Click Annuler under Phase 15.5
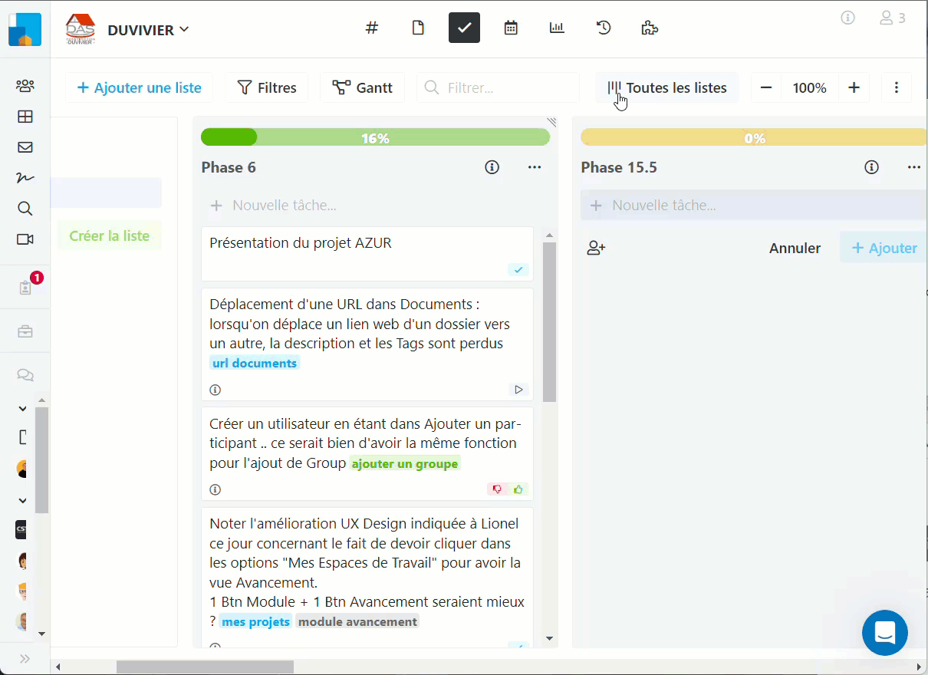This screenshot has width=928, height=675. pyautogui.click(x=795, y=248)
